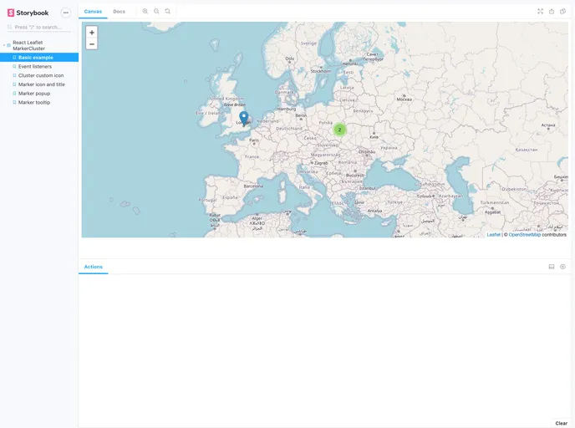
Task: Switch to the Docs tab
Action: [120, 12]
